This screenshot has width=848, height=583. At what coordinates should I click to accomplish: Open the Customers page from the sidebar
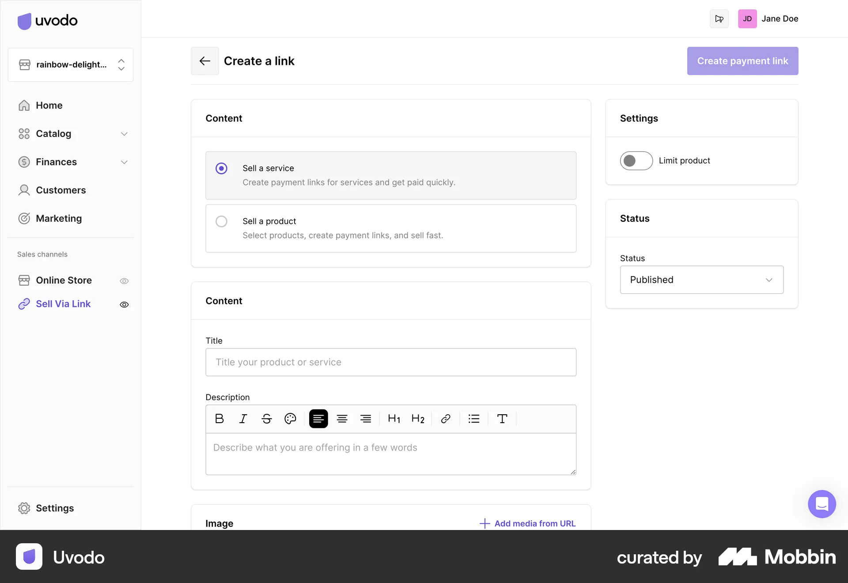[x=61, y=190]
